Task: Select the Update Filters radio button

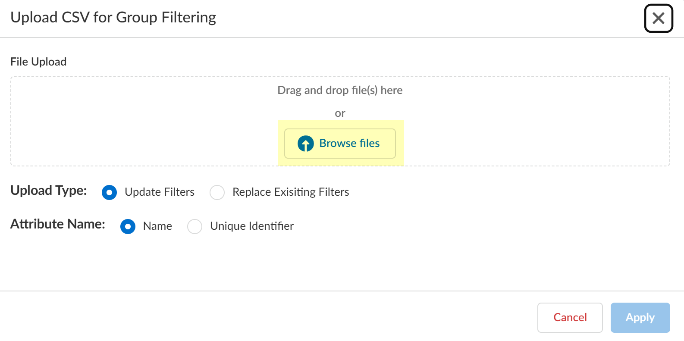Action: [110, 192]
